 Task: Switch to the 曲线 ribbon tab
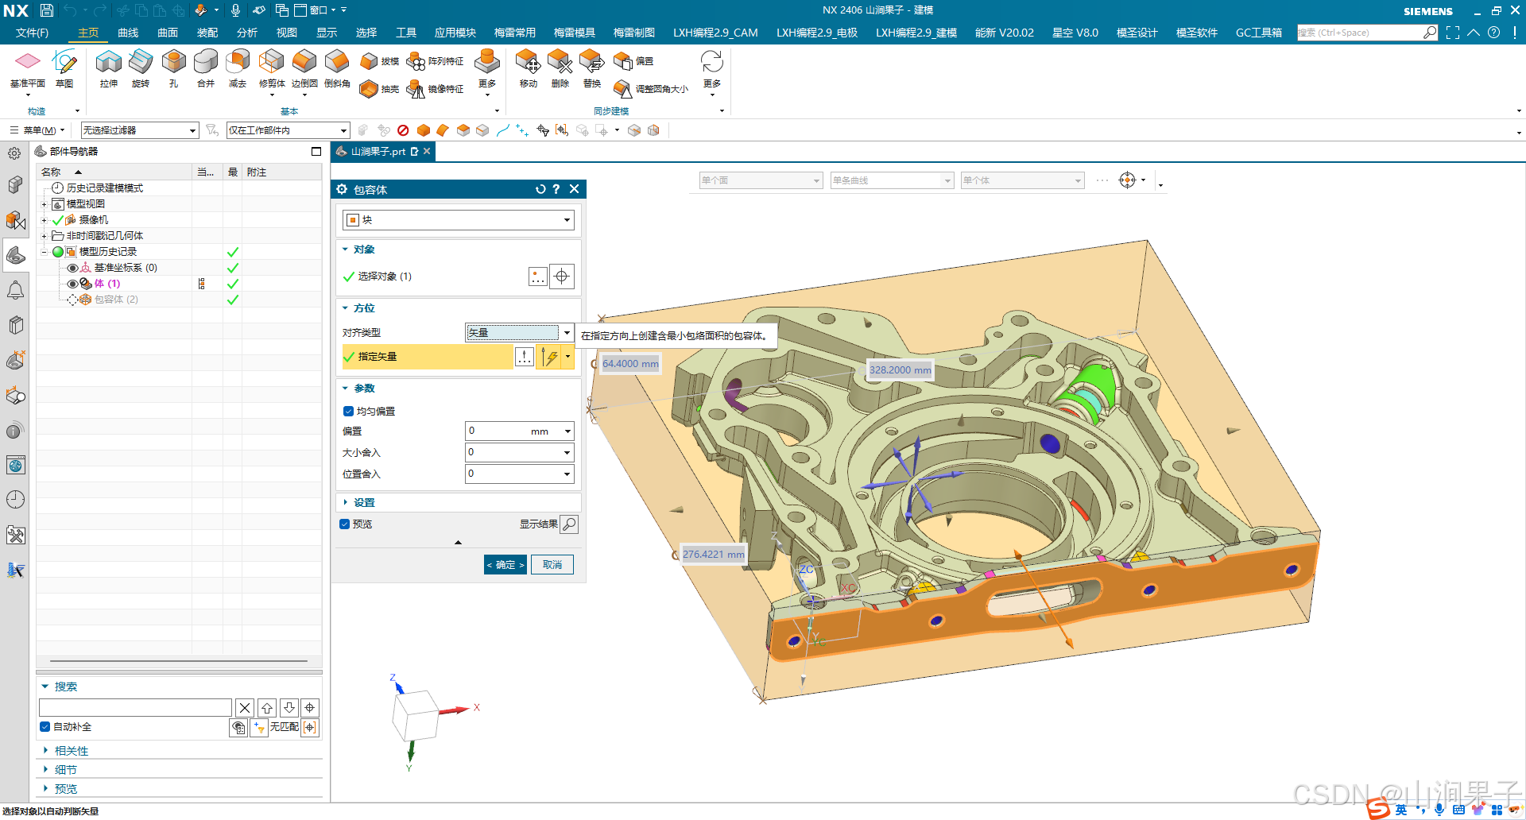point(128,33)
